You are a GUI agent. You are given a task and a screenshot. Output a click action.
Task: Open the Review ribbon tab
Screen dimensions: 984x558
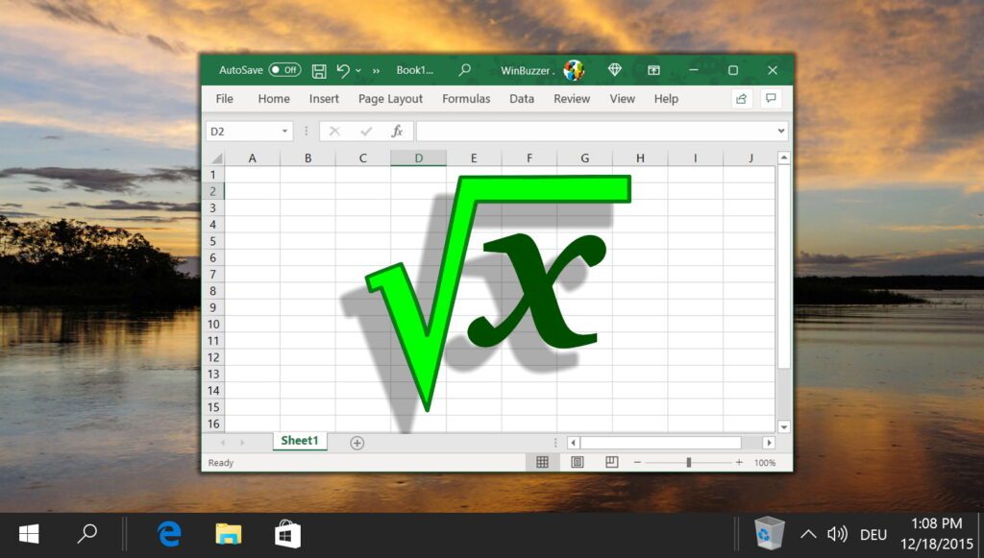coord(572,99)
